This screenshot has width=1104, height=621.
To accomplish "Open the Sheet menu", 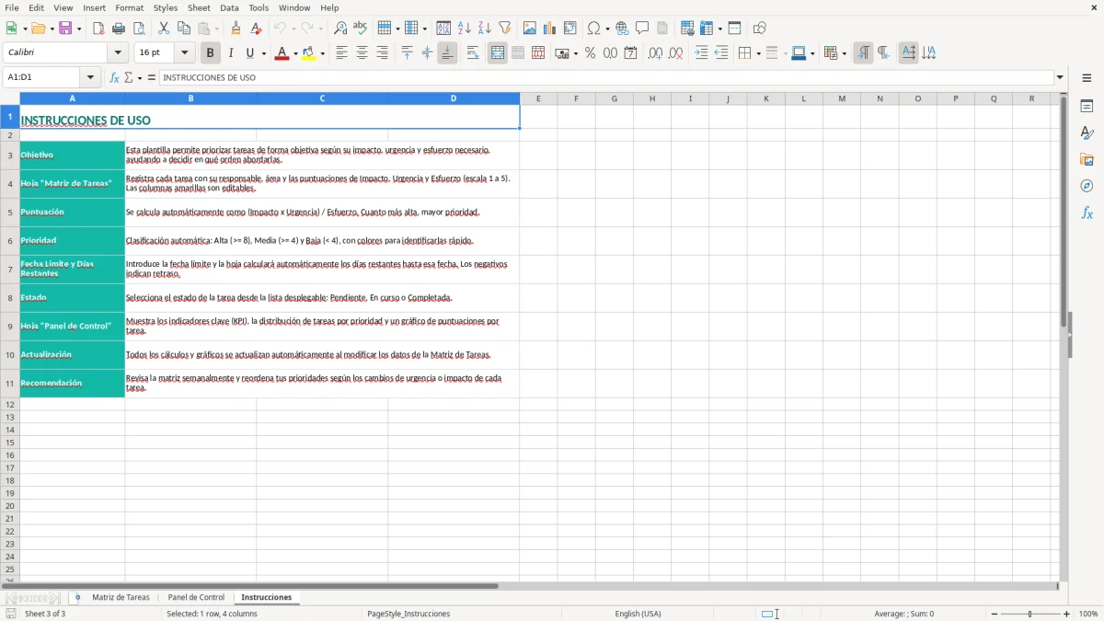I will [199, 7].
